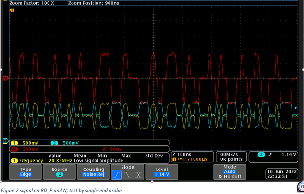Select the trigger Source 2 button

pyautogui.click(x=60, y=172)
